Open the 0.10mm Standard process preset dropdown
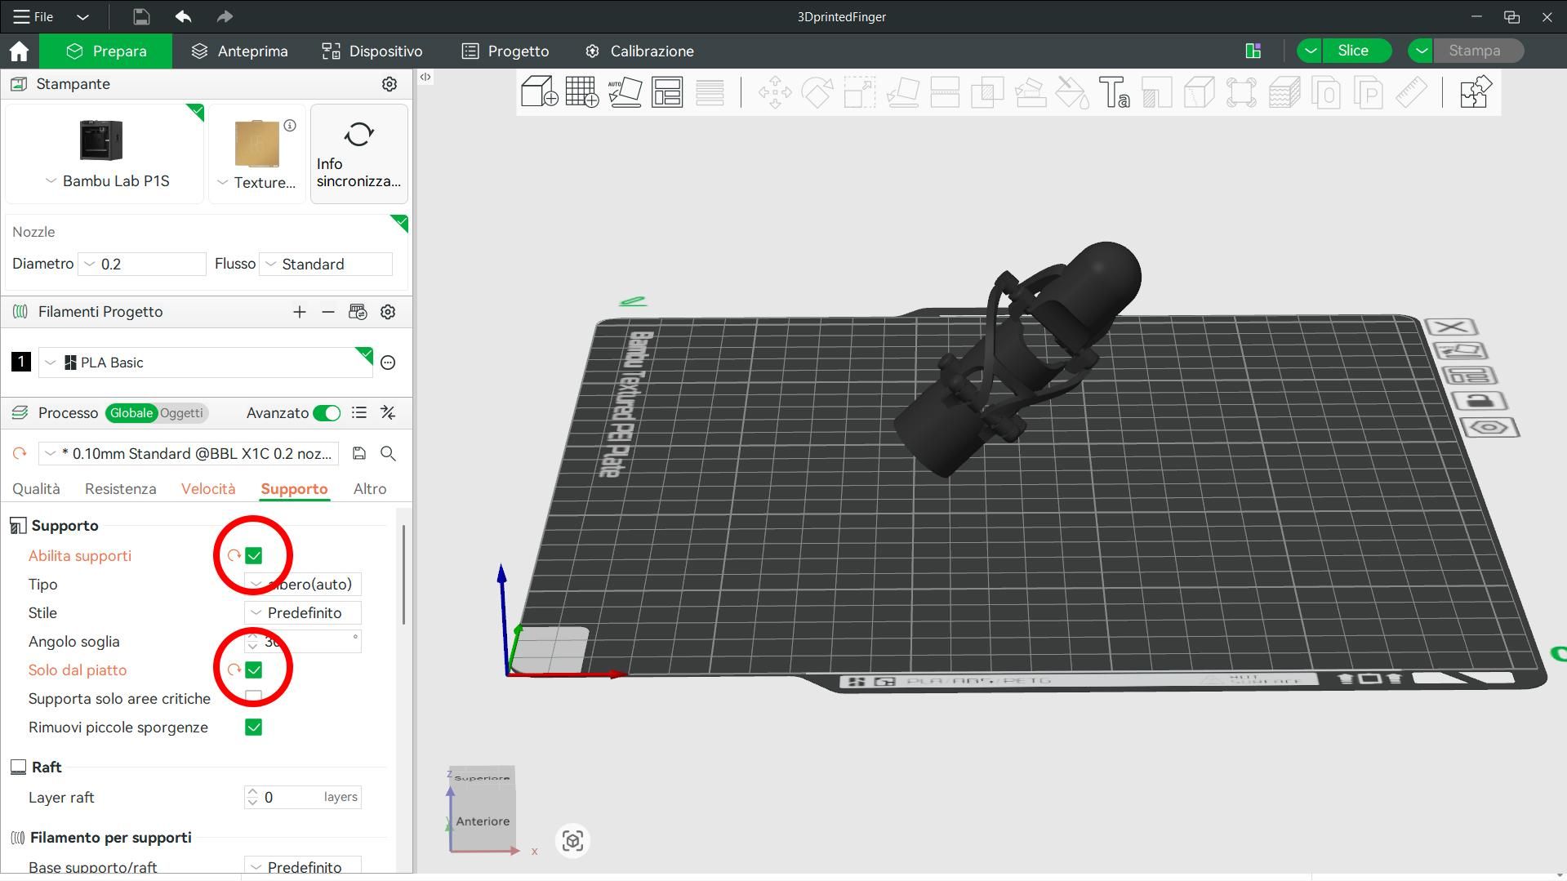 [189, 453]
